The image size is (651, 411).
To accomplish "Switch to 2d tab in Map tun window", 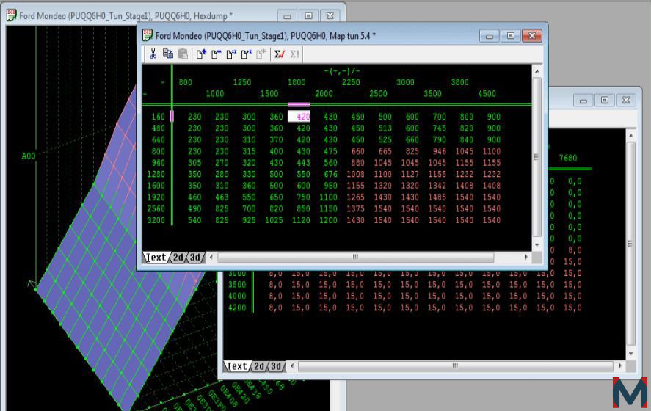I will tap(178, 258).
